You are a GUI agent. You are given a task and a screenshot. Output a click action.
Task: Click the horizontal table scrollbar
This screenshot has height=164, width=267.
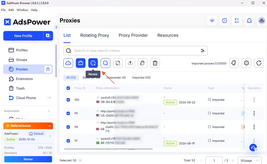(108, 149)
